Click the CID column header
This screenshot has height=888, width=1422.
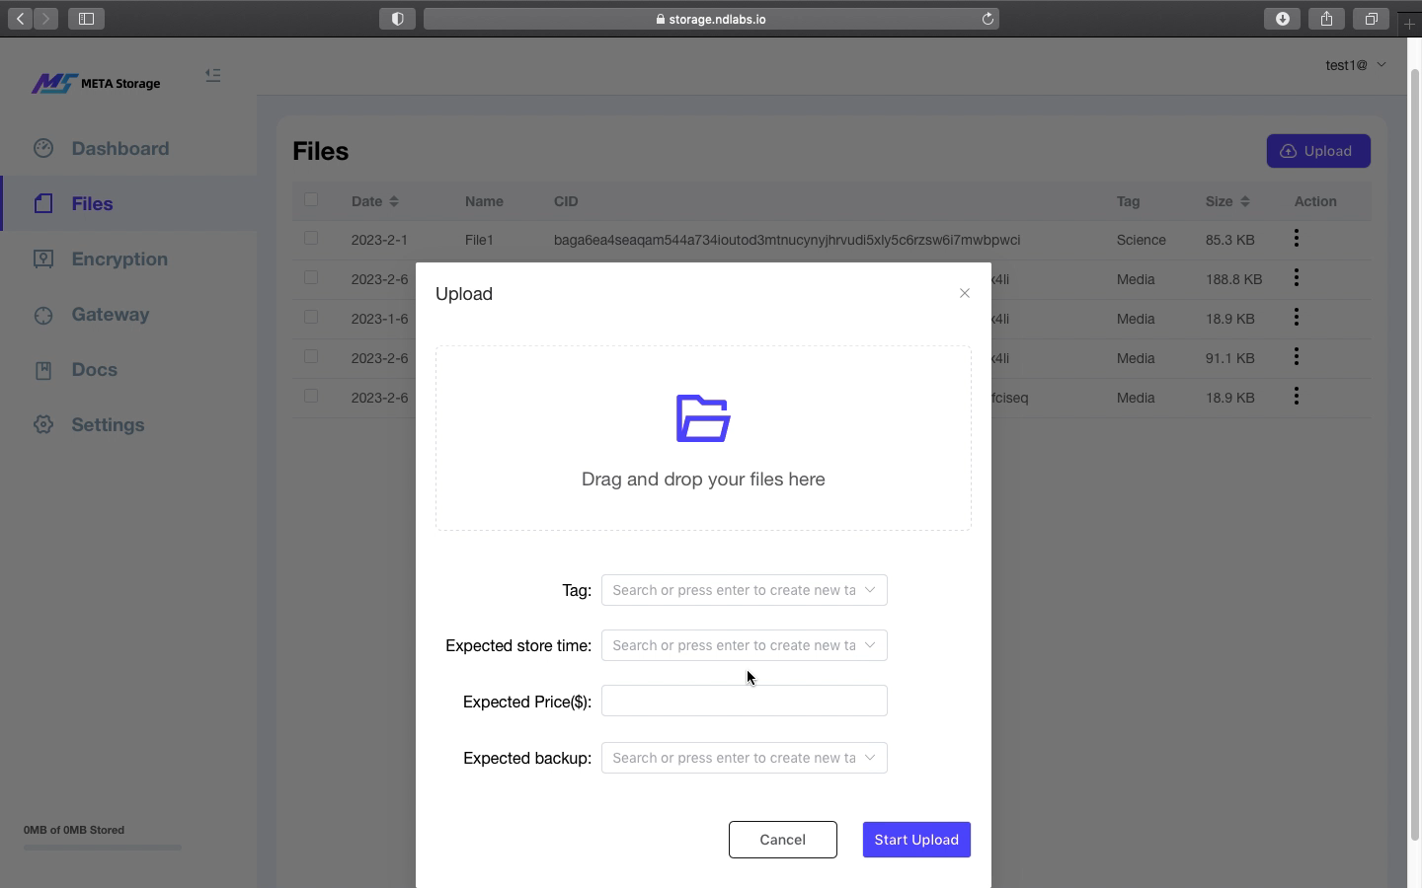coord(566,201)
